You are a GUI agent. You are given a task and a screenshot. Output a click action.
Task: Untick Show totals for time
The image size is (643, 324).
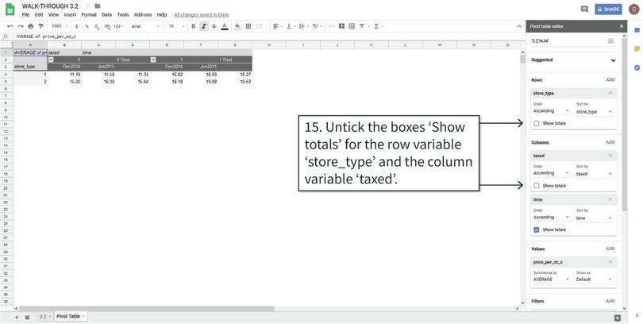[x=537, y=229]
